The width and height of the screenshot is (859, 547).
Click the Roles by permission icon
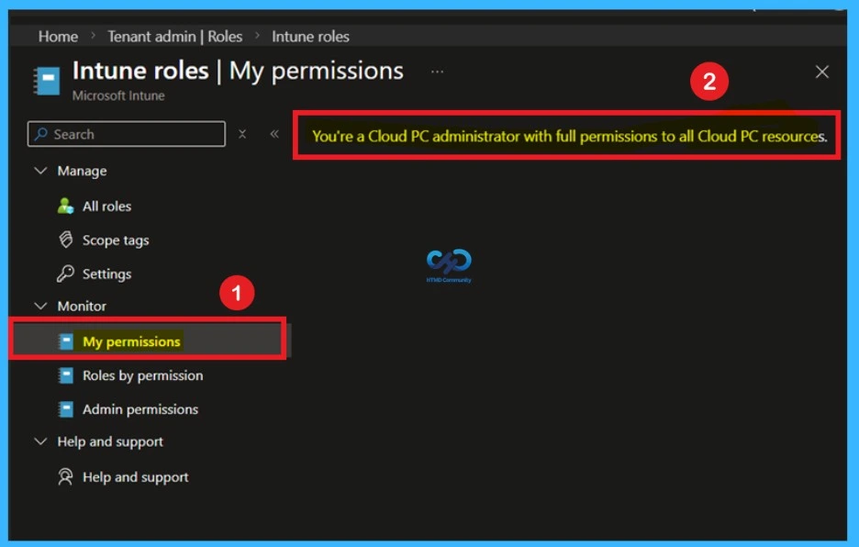coord(64,375)
